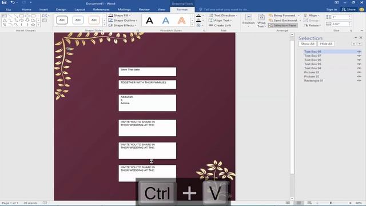366x206 pixels.
Task: Open the Align objects dropdown
Action: [x=312, y=15]
